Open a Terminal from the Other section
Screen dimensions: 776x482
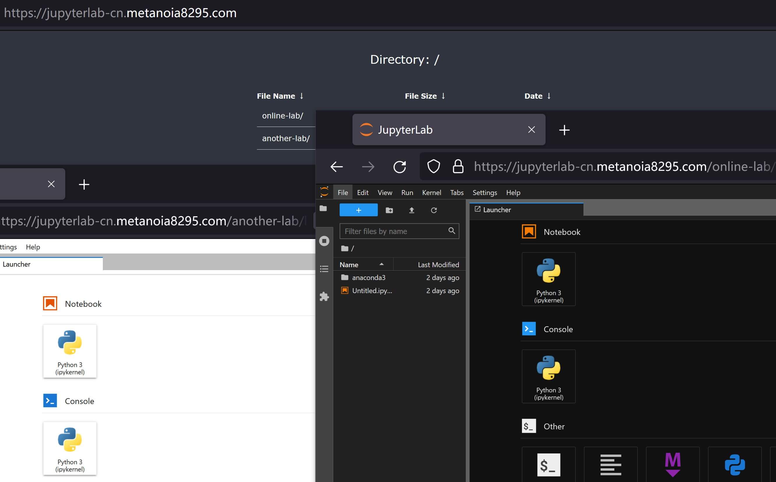[548, 465]
